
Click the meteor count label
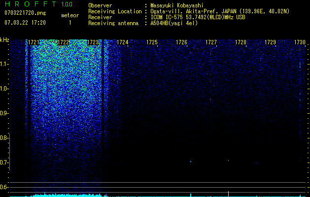70,15
